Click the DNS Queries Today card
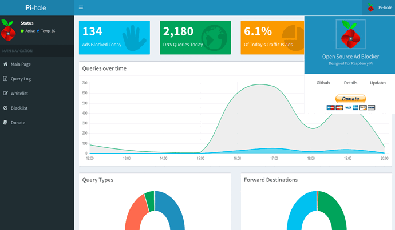Screen dimensions: 395x230 pyautogui.click(x=195, y=38)
